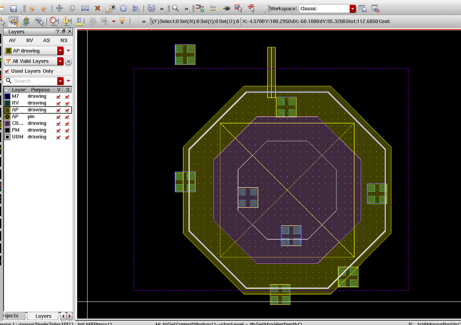
Task: Float the Layers panel with undock button
Action: point(64,31)
